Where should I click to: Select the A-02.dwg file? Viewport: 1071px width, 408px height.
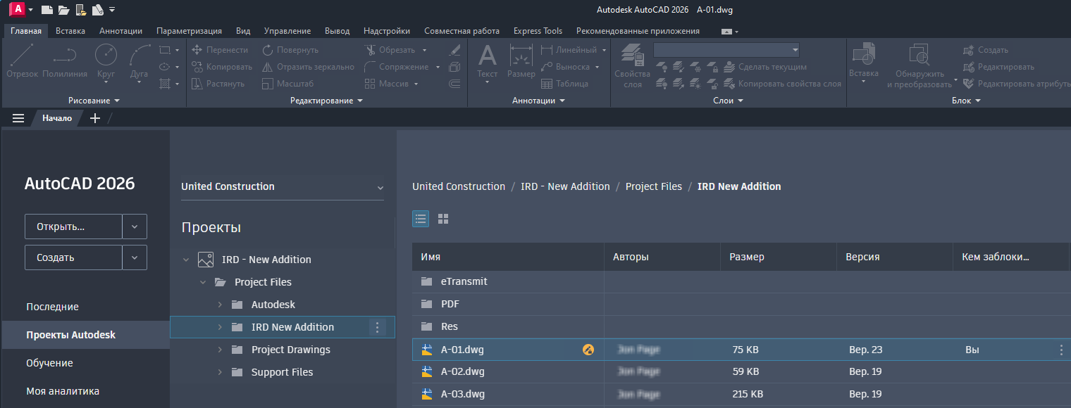[x=741, y=372]
